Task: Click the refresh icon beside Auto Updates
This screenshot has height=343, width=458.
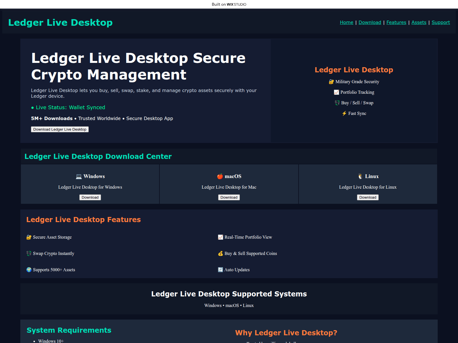Action: click(x=220, y=270)
